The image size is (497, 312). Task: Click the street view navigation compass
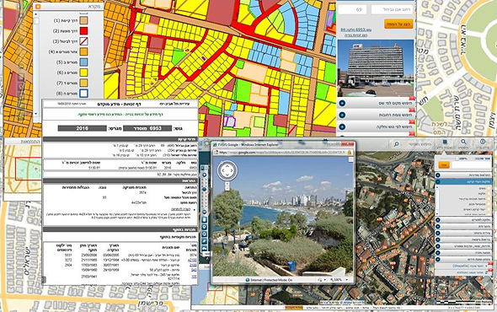click(227, 170)
